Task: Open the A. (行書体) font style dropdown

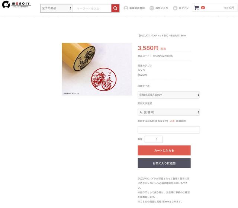Action: [169, 112]
